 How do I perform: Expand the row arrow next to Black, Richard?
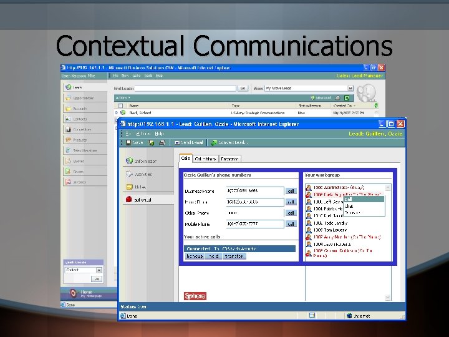coord(117,113)
